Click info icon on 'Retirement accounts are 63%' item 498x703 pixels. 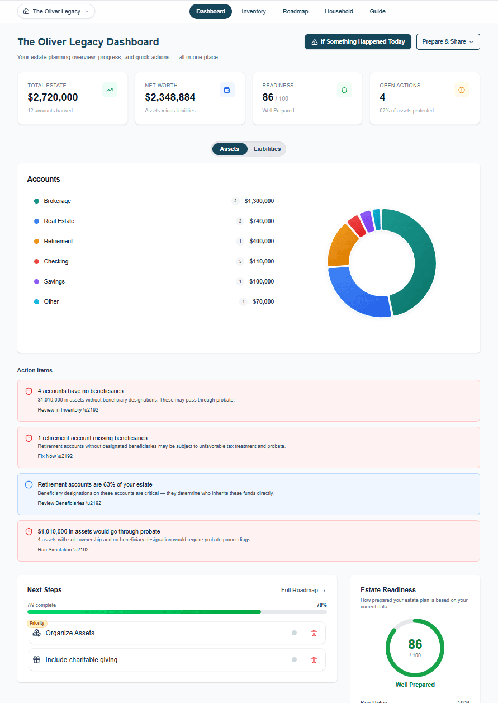point(29,484)
